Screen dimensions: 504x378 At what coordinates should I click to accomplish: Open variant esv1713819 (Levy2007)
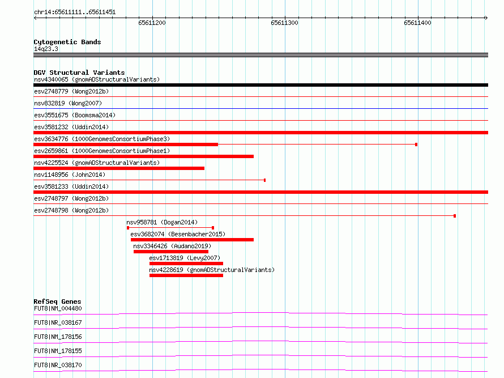coord(185,258)
